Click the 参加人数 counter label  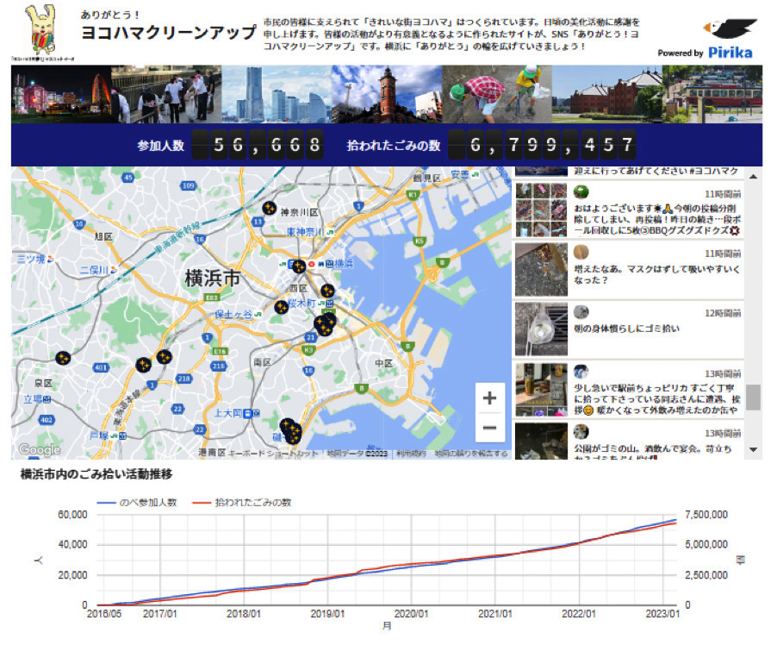pyautogui.click(x=160, y=146)
